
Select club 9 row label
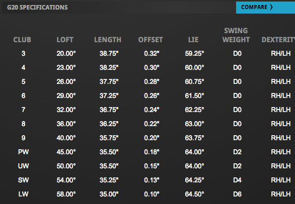[x=23, y=138]
